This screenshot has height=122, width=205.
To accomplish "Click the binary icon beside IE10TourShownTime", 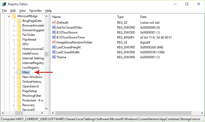I will click(54, 37).
